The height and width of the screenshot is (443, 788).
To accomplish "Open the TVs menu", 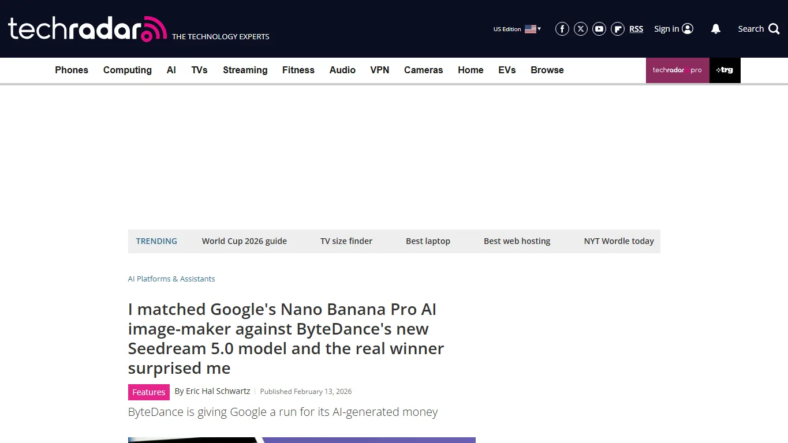I will click(x=199, y=70).
